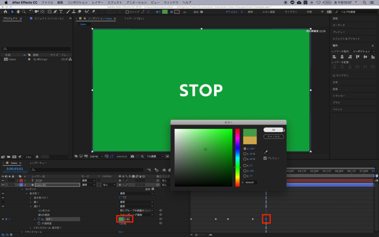The height and width of the screenshot is (237, 379).
Task: Click the stopwatch for カラー property
Action: 38,219
